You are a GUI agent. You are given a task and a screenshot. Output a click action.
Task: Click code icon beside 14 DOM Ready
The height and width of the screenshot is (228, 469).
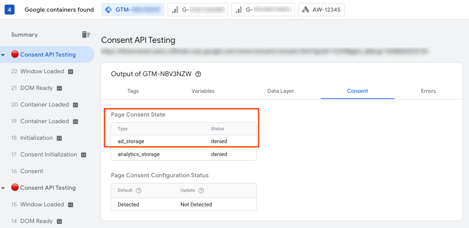[59, 221]
